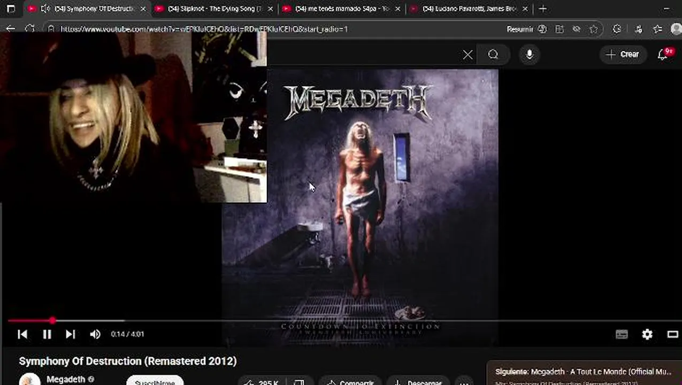Mute the Symphony Of Destruction tab audio
The height and width of the screenshot is (385, 682).
tap(45, 9)
